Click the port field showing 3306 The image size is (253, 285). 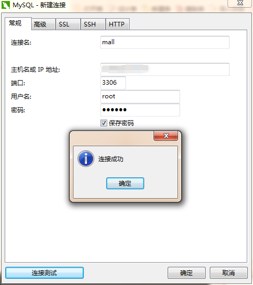click(x=113, y=83)
